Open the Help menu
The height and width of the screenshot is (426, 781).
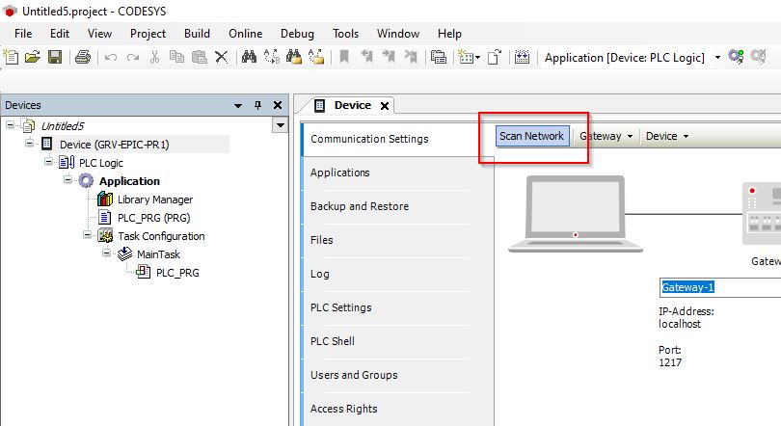tap(449, 34)
